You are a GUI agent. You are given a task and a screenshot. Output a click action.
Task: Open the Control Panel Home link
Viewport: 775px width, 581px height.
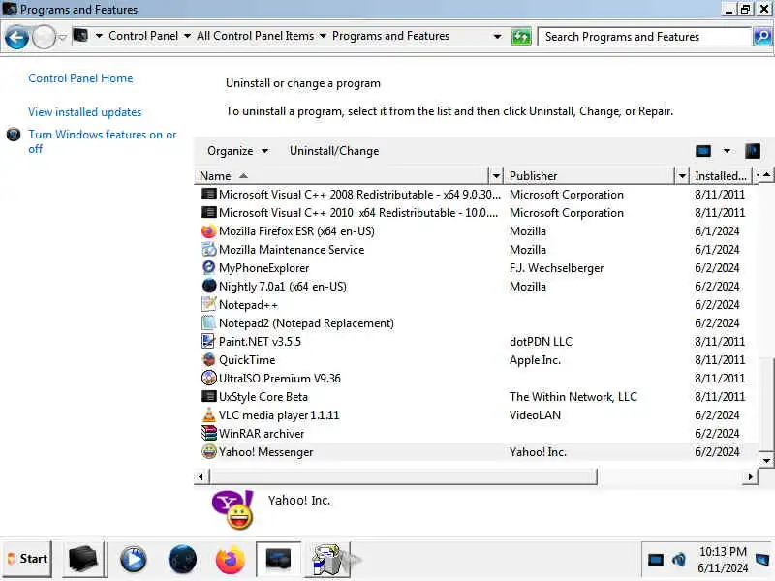point(80,78)
